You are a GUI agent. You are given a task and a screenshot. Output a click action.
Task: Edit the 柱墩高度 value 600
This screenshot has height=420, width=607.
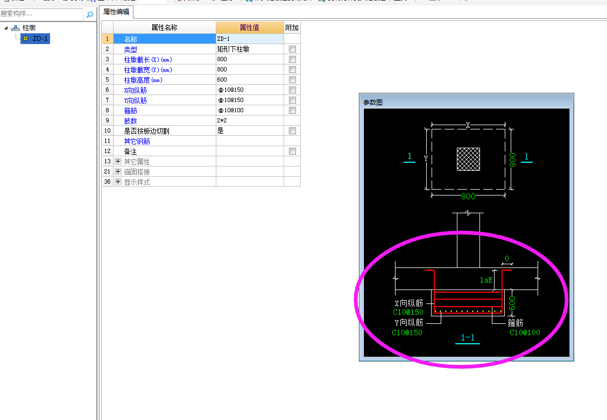(x=250, y=79)
